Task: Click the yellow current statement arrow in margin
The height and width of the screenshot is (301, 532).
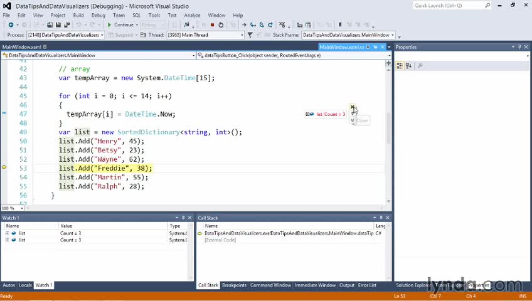Action: pyautogui.click(x=4, y=167)
